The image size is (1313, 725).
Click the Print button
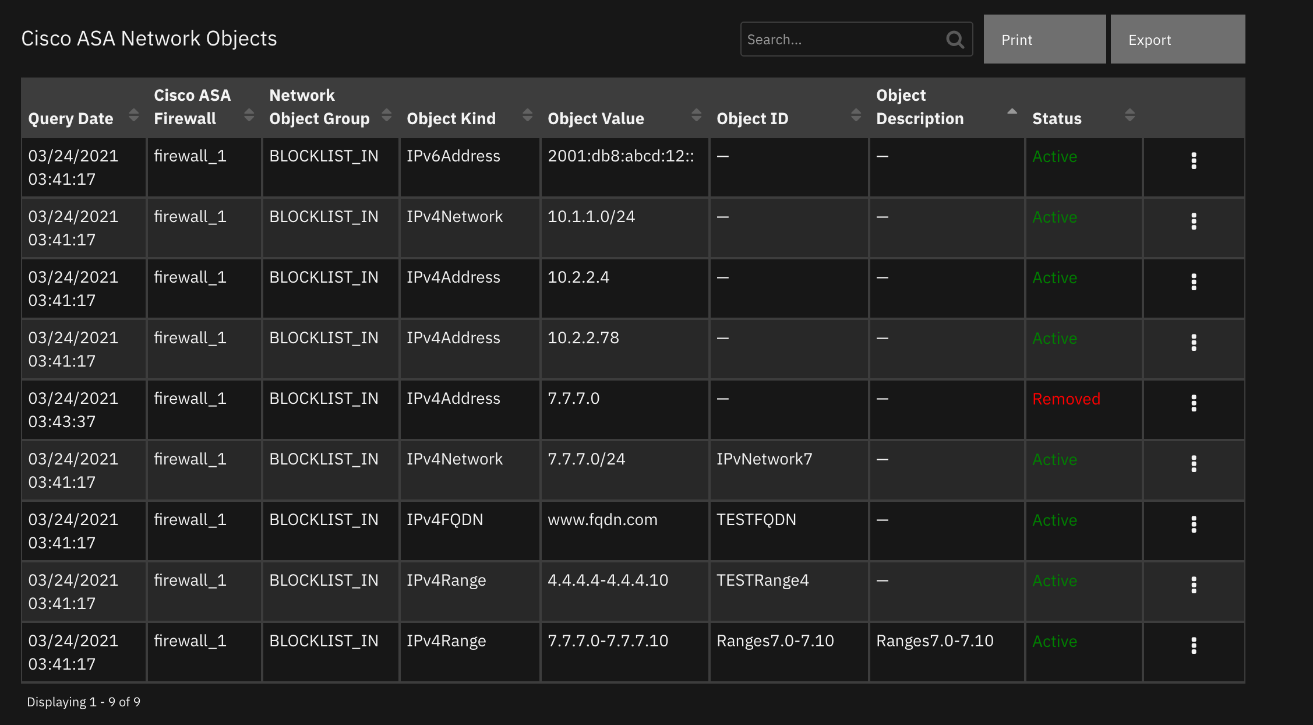pos(1044,39)
